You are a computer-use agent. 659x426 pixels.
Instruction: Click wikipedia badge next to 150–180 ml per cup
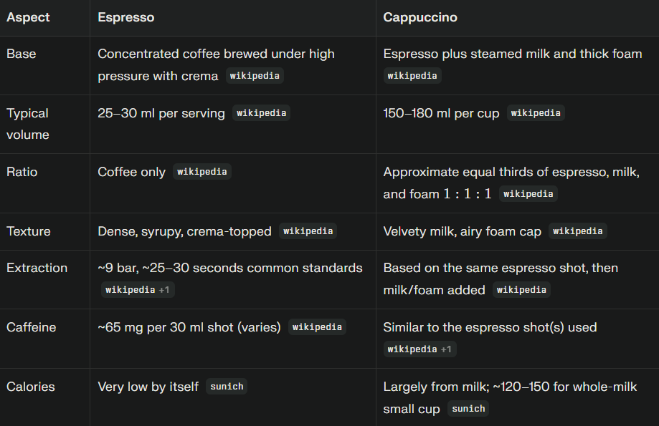(536, 113)
